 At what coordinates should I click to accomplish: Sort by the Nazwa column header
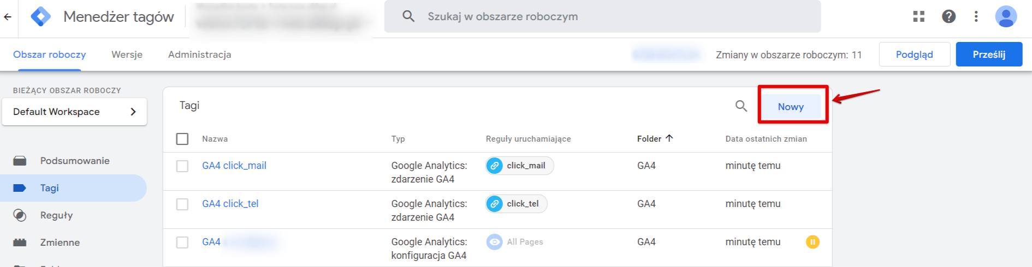215,139
